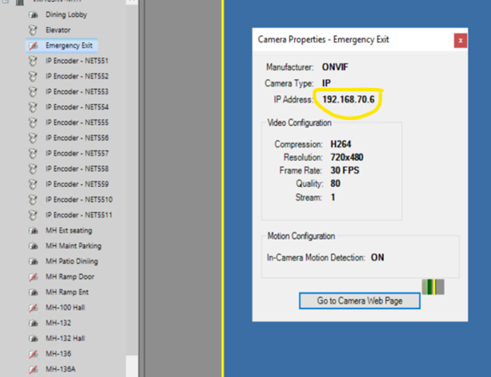
Task: Click the IP Encoder - NET555 camera icon
Action: 33,123
